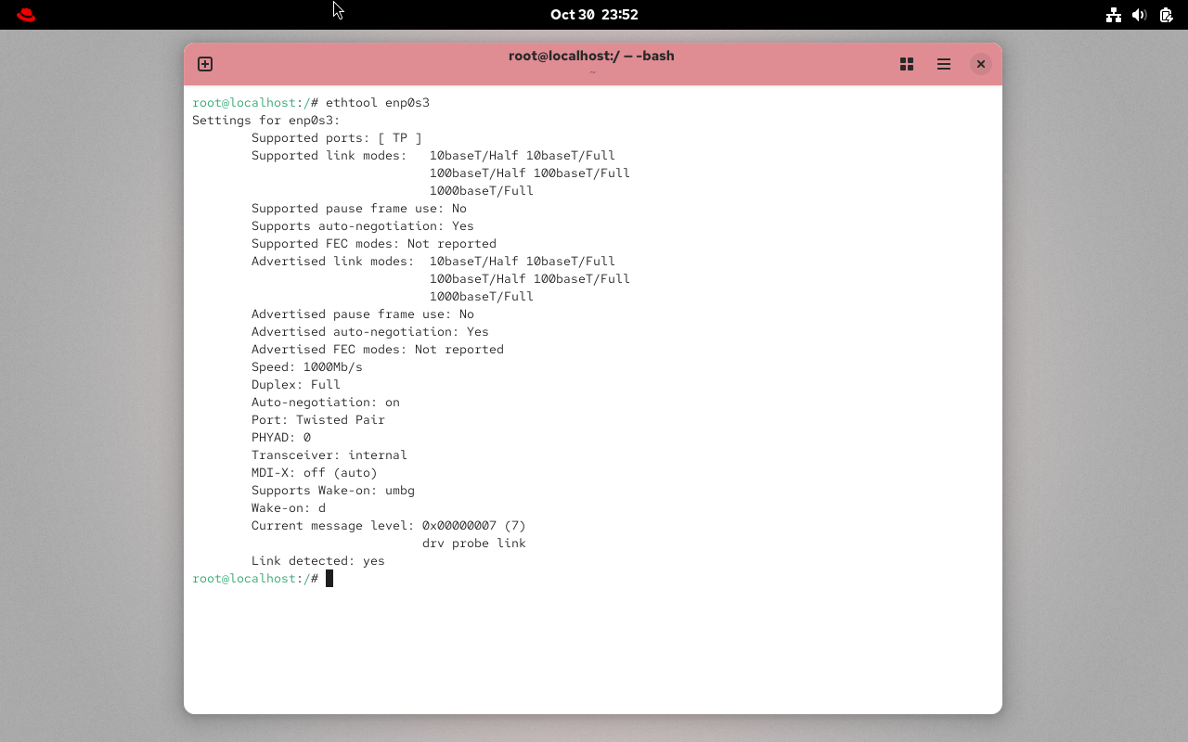
Task: Open the calendar by clicking Oct 30 23:52
Action: 594,15
